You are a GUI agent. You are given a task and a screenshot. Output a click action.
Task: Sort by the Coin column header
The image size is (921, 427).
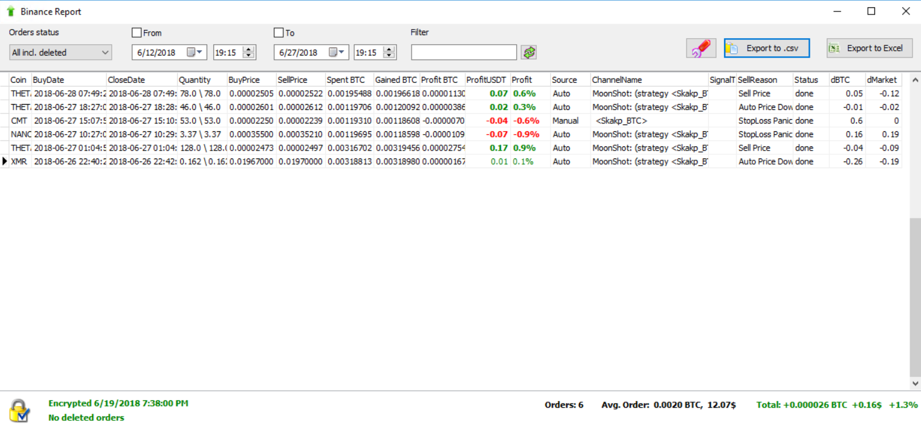click(x=20, y=80)
